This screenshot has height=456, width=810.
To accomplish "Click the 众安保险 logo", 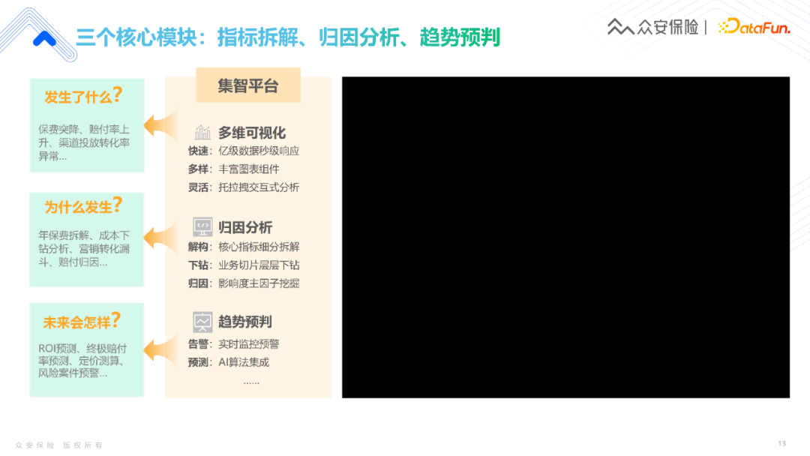I will coord(653,26).
